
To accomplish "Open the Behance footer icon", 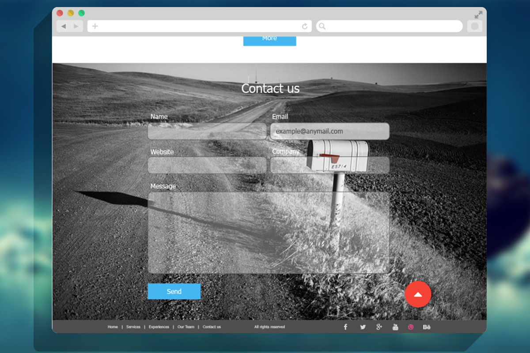I will click(427, 327).
